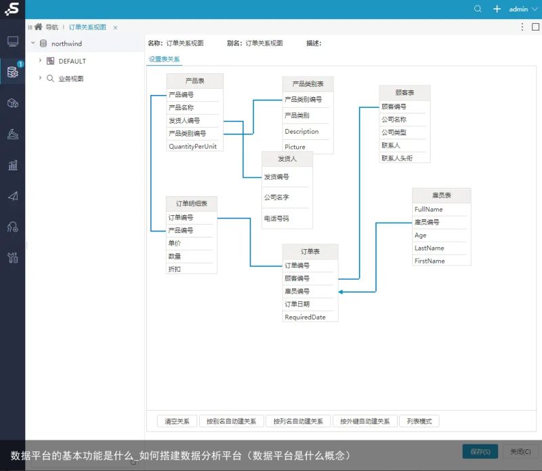Open the data mining sidebar icon
The image size is (542, 471).
pyautogui.click(x=13, y=134)
